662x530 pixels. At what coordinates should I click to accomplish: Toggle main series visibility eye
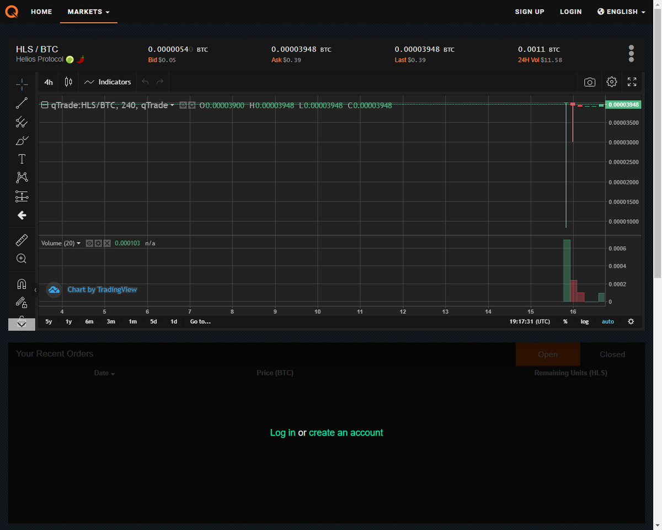pos(183,105)
